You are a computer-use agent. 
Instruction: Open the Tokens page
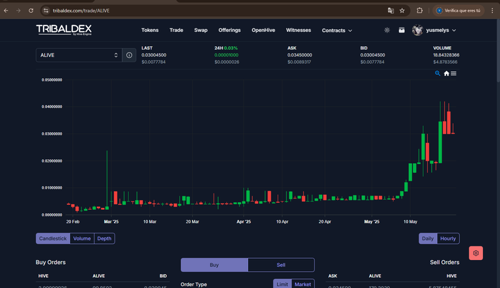click(150, 30)
